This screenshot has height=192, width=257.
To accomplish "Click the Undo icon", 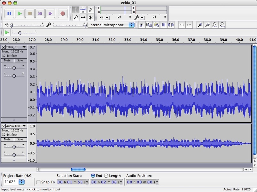I will (x=182, y=25).
